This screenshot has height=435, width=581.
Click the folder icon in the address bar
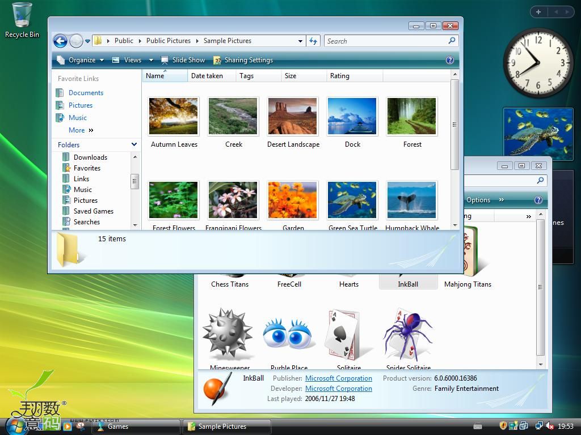(98, 41)
